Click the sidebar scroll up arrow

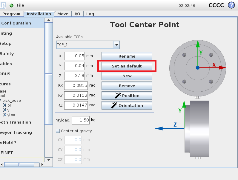49,20
